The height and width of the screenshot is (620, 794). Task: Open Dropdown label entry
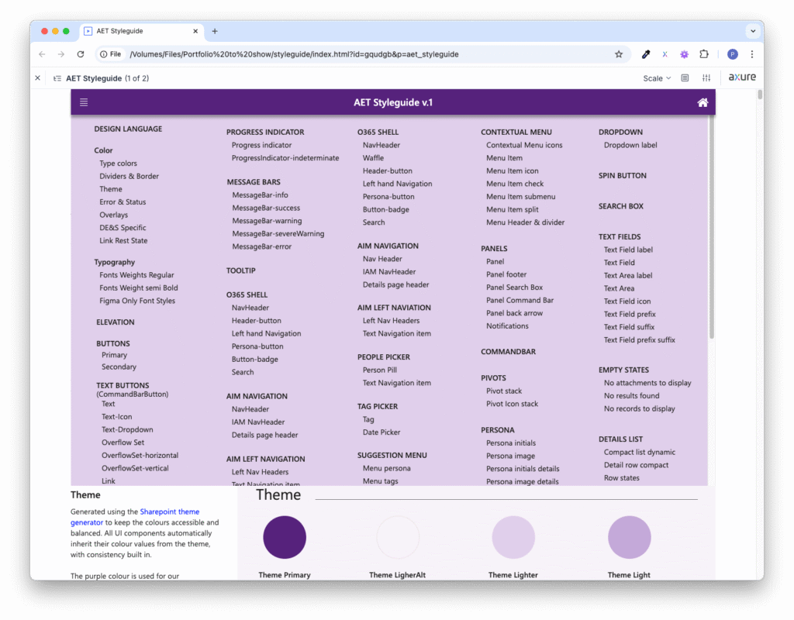point(630,145)
